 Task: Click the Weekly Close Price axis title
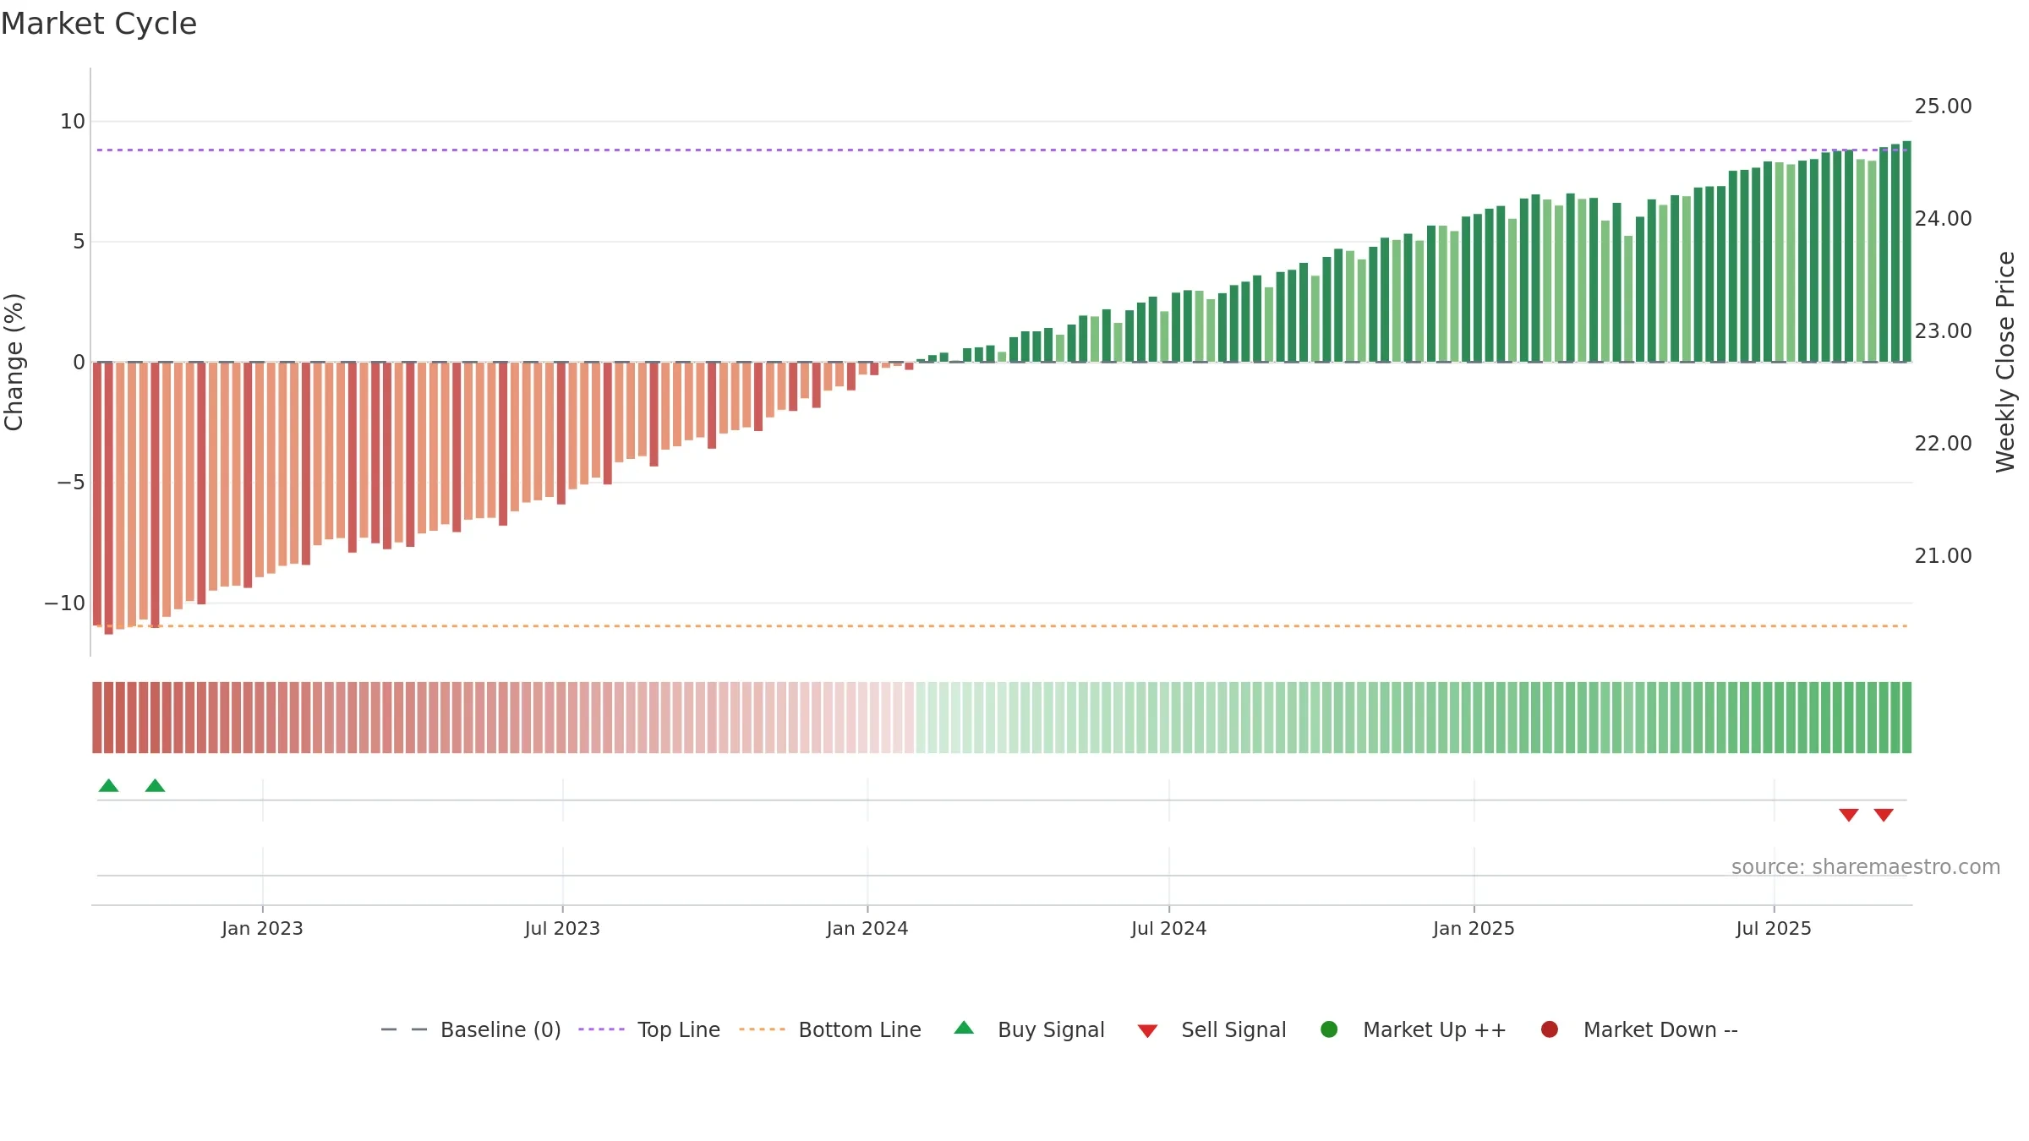click(x=2005, y=362)
